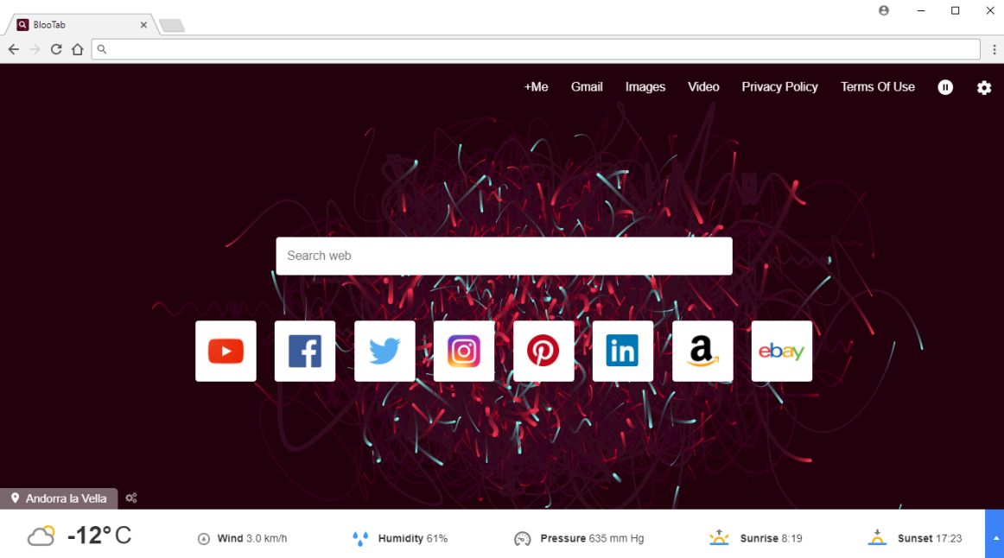Screen dimensions: 1004x558
Task: Pause the animated background
Action: (945, 86)
